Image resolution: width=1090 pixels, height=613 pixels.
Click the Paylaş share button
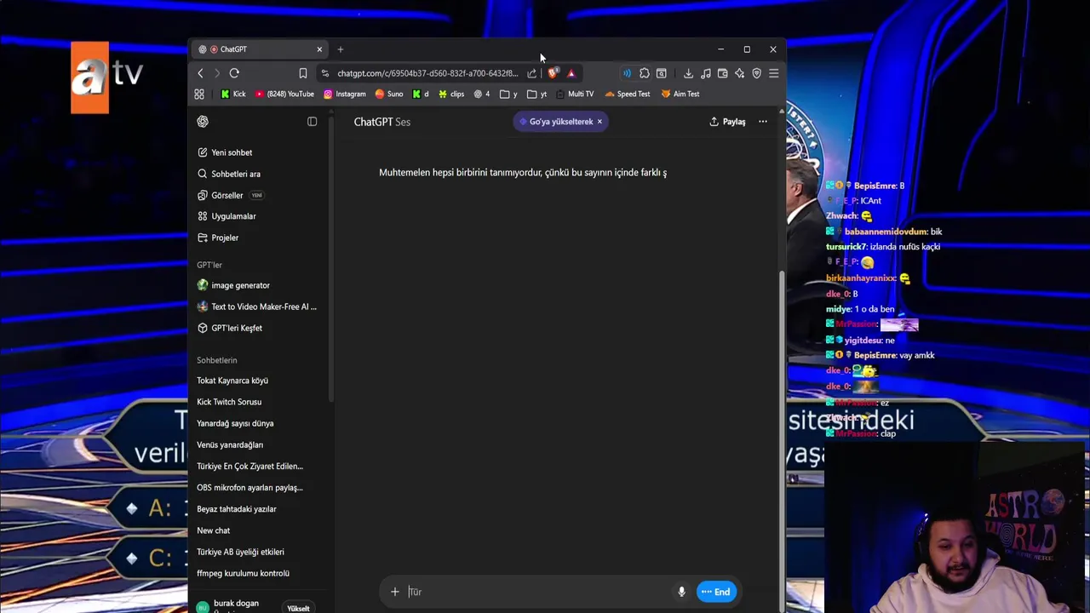tap(727, 122)
